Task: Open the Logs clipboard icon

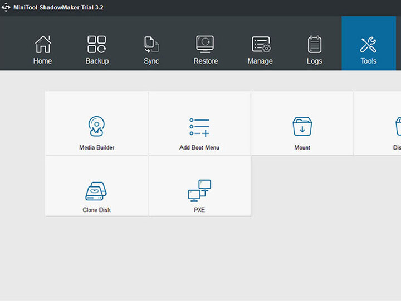Action: click(314, 44)
